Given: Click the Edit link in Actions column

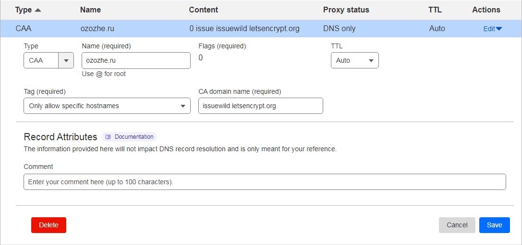Looking at the screenshot, I should pyautogui.click(x=489, y=29).
